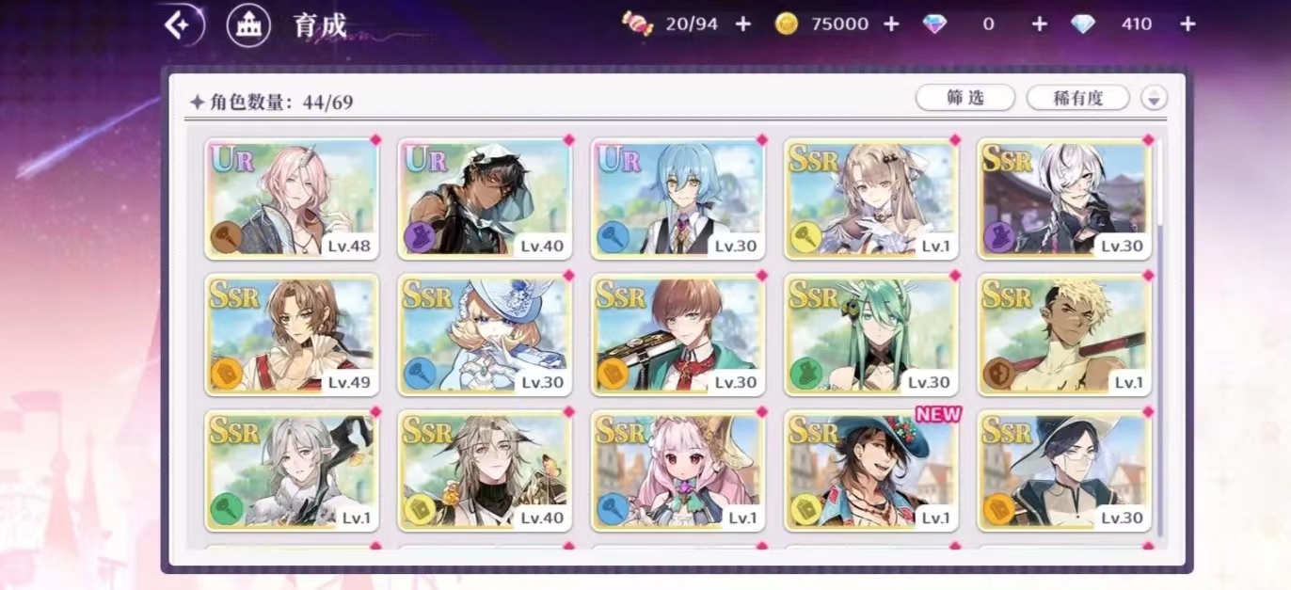
Task: Add stamina with plus next to 20/94
Action: (x=743, y=24)
